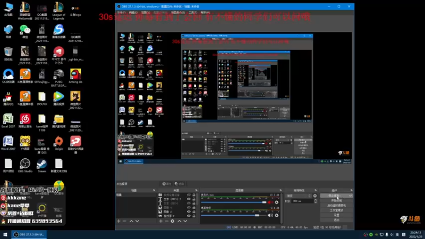Screen dimensions: 425x239
Task: Click the 滤镜 filters button above docks
Action: tap(179, 184)
